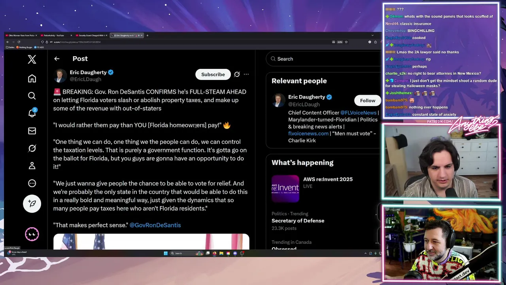
Task: Click the What's happening heading
Action: click(x=302, y=163)
